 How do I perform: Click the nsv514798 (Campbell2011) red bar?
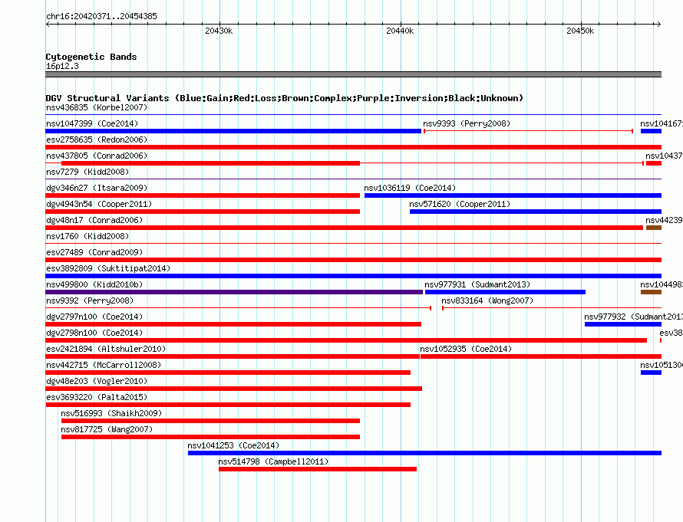[318, 469]
